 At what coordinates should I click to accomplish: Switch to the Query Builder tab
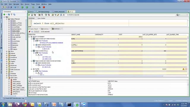click(x=41, y=18)
